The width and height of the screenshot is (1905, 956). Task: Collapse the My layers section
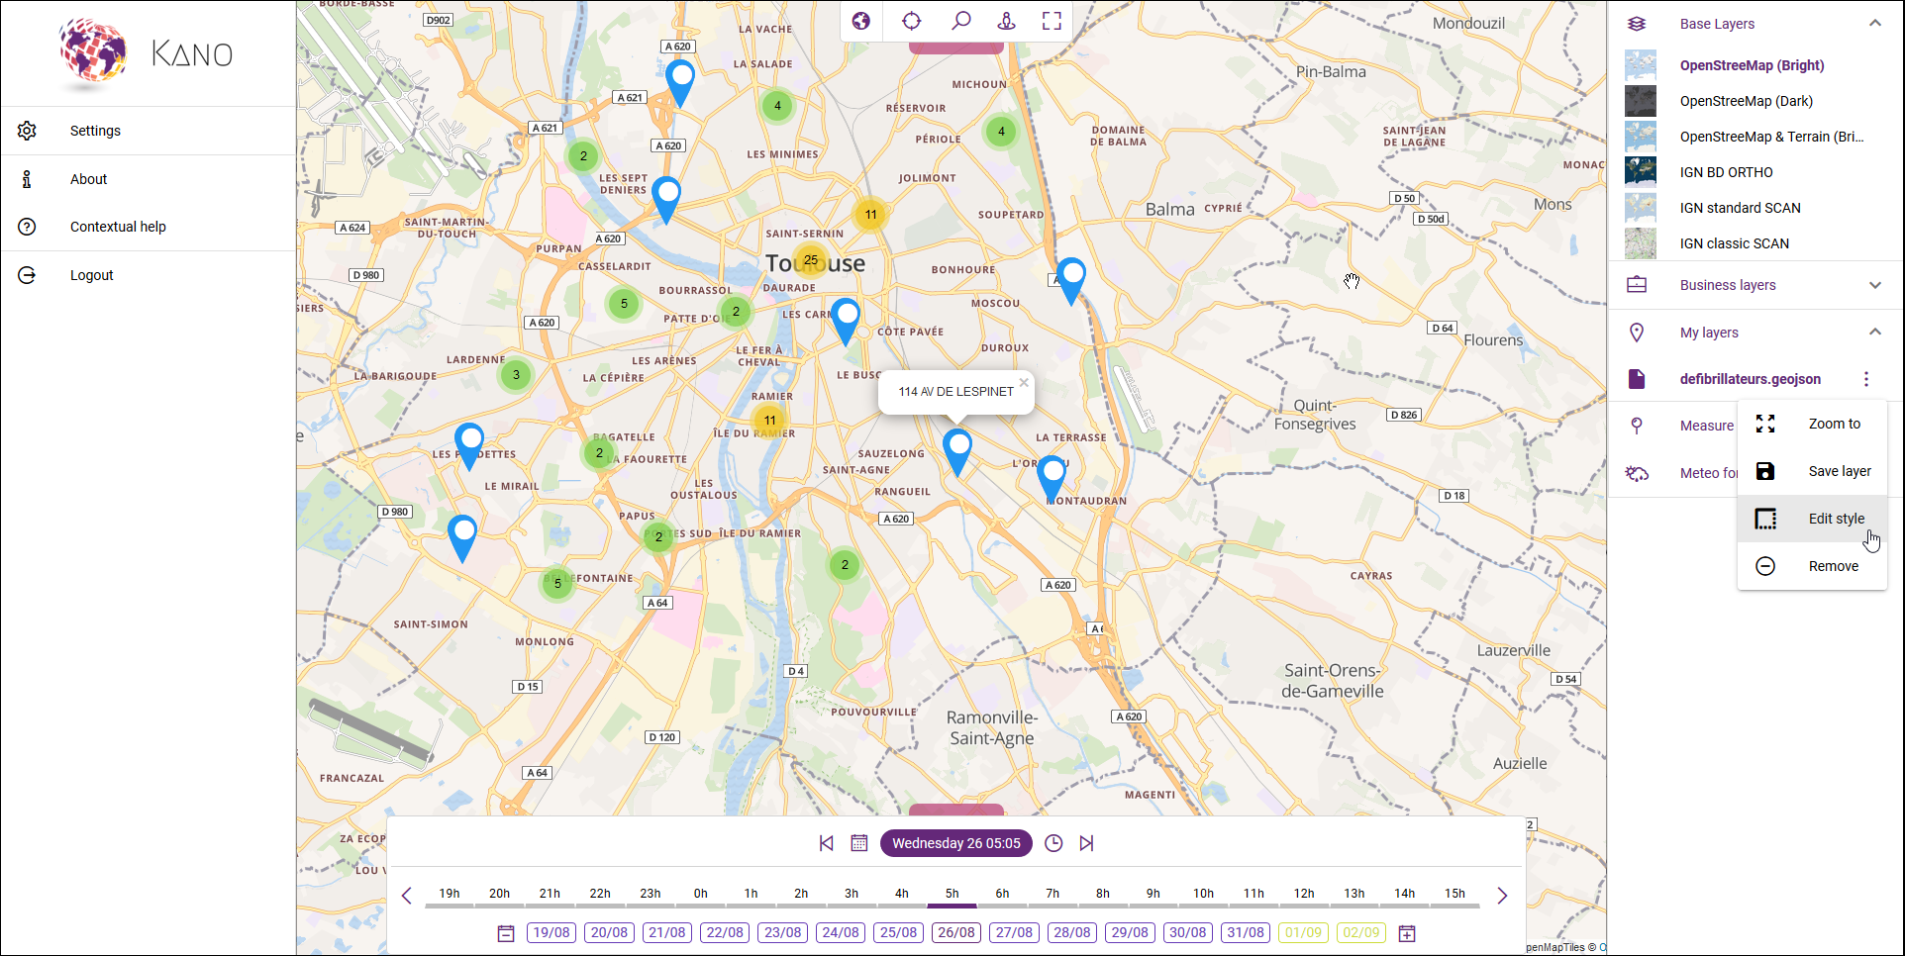point(1874,333)
